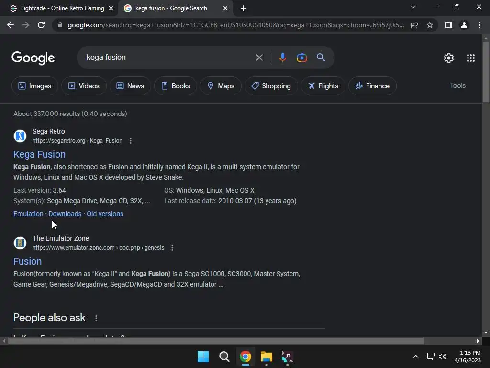Viewport: 490px width, 368px height.
Task: Close the kega fusion search tab
Action: pos(225,9)
